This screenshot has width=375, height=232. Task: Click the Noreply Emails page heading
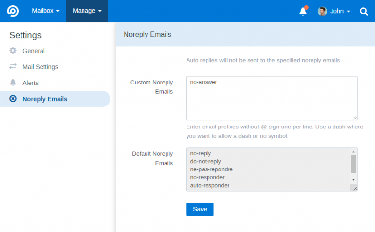coord(147,35)
